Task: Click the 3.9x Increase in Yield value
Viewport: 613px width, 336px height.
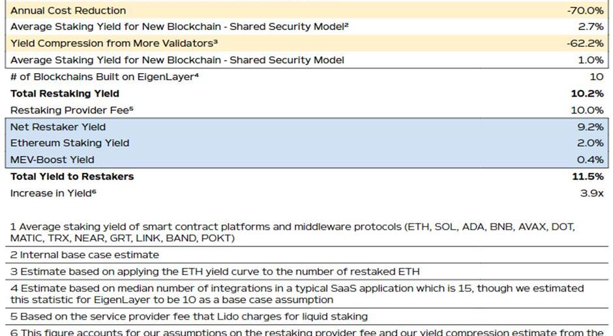Action: pyautogui.click(x=593, y=193)
